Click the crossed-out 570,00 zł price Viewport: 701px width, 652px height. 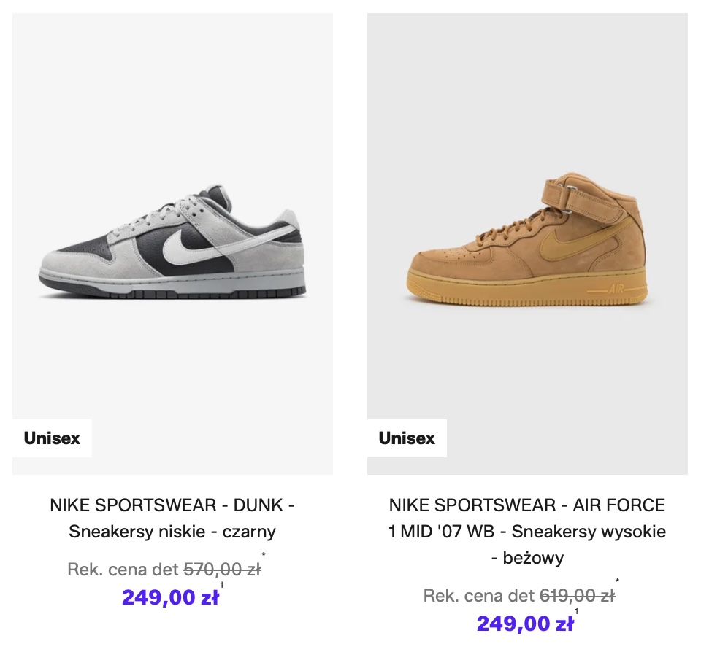[221, 570]
